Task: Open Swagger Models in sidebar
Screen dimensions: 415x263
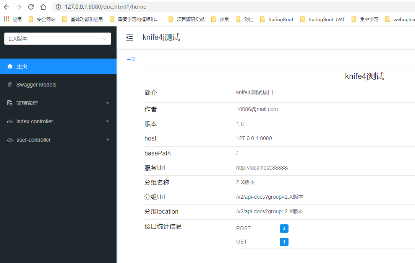Action: (x=58, y=85)
